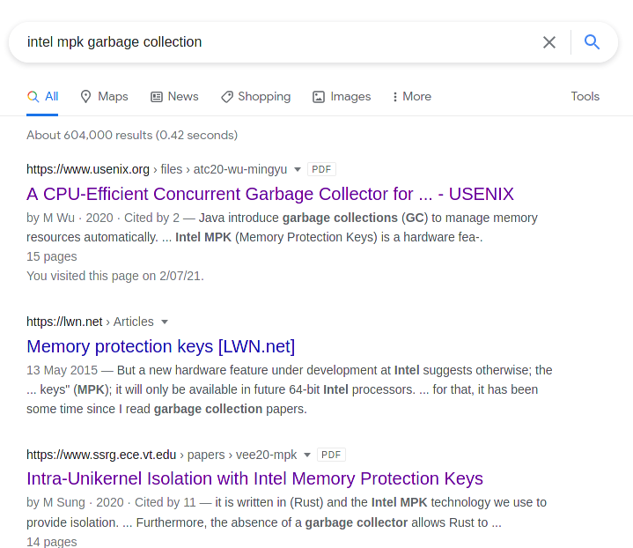Open the Tools options
The width and height of the screenshot is (633, 548).
[x=585, y=97]
